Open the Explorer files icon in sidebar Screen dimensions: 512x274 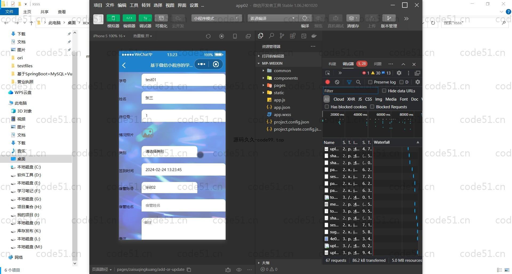click(261, 36)
